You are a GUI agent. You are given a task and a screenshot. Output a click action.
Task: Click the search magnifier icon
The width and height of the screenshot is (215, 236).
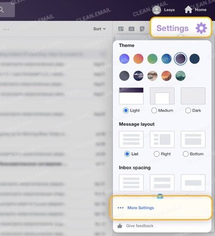point(2,10)
